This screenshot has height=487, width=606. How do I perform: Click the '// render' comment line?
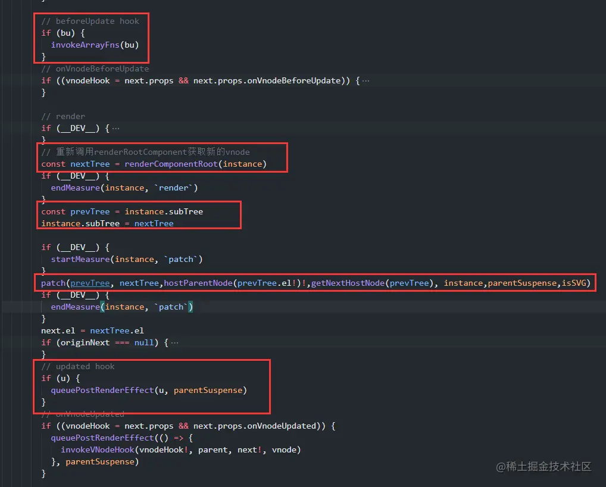click(63, 116)
